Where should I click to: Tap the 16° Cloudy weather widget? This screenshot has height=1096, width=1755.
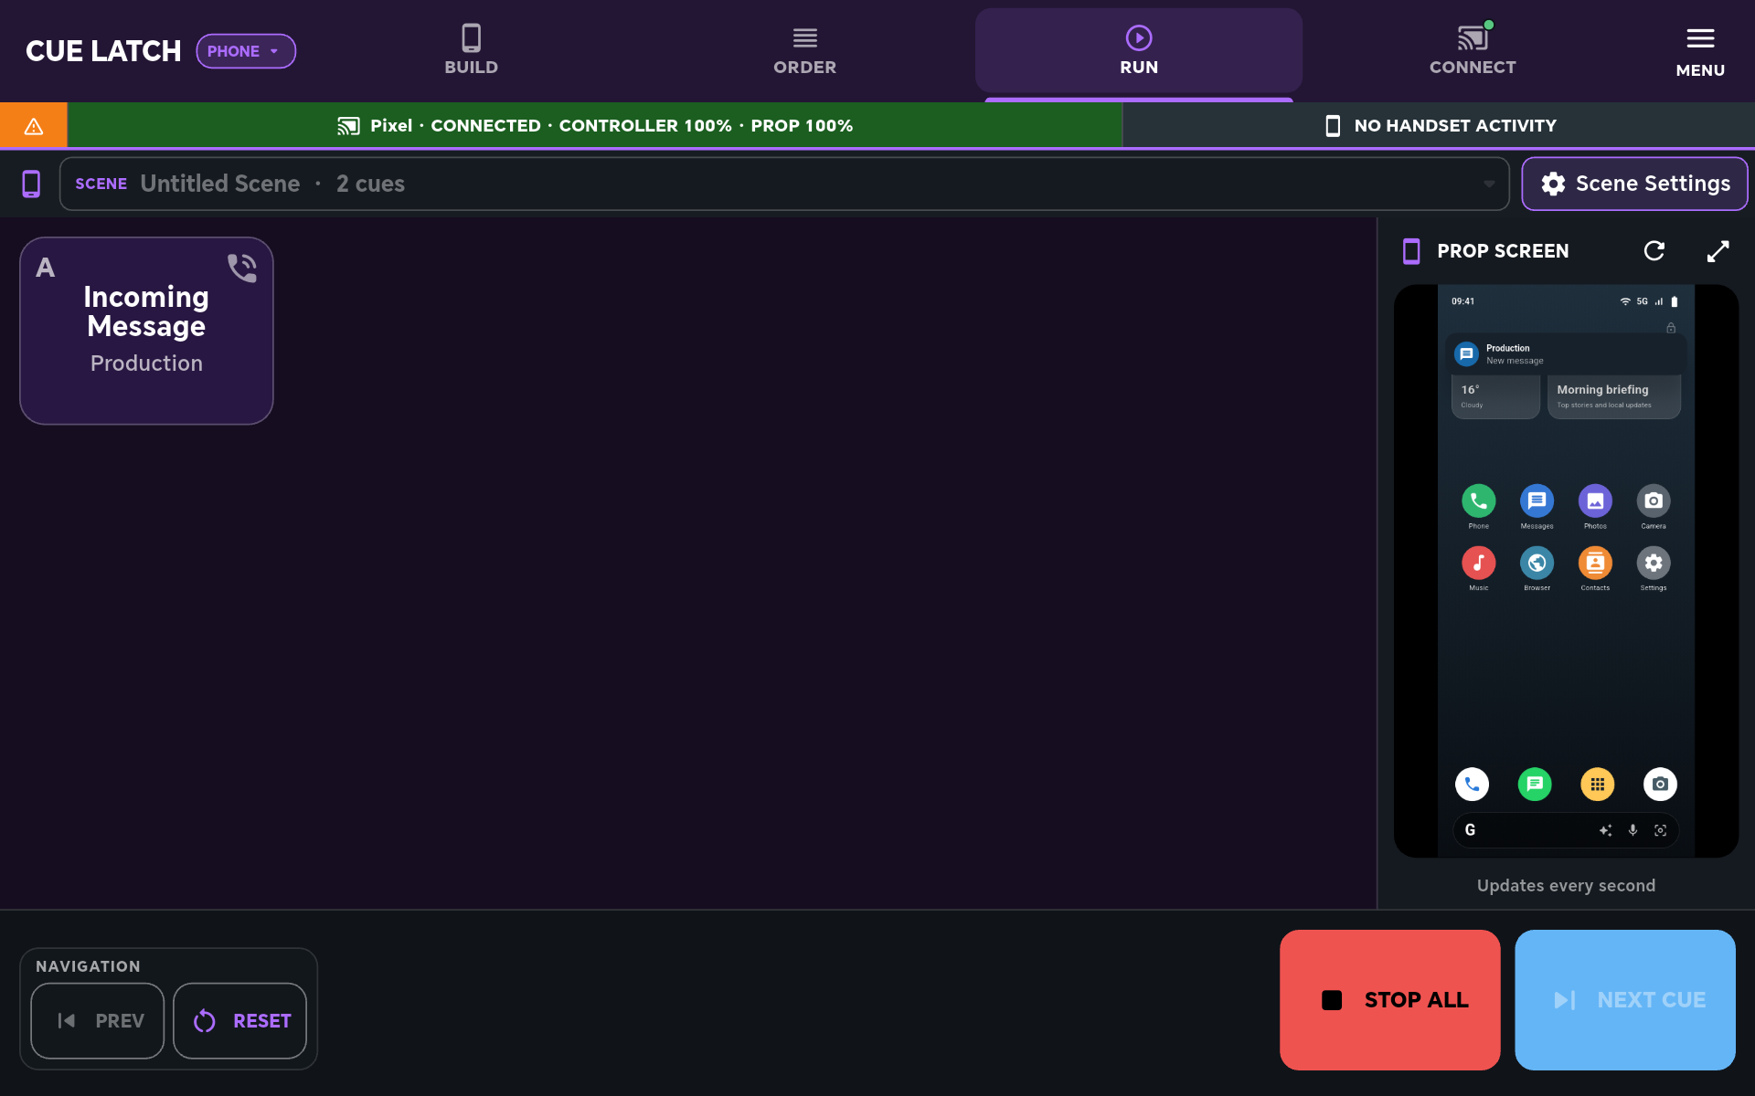[1495, 396]
